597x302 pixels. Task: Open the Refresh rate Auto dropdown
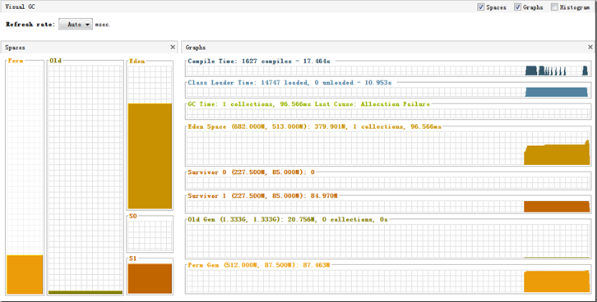pos(76,25)
